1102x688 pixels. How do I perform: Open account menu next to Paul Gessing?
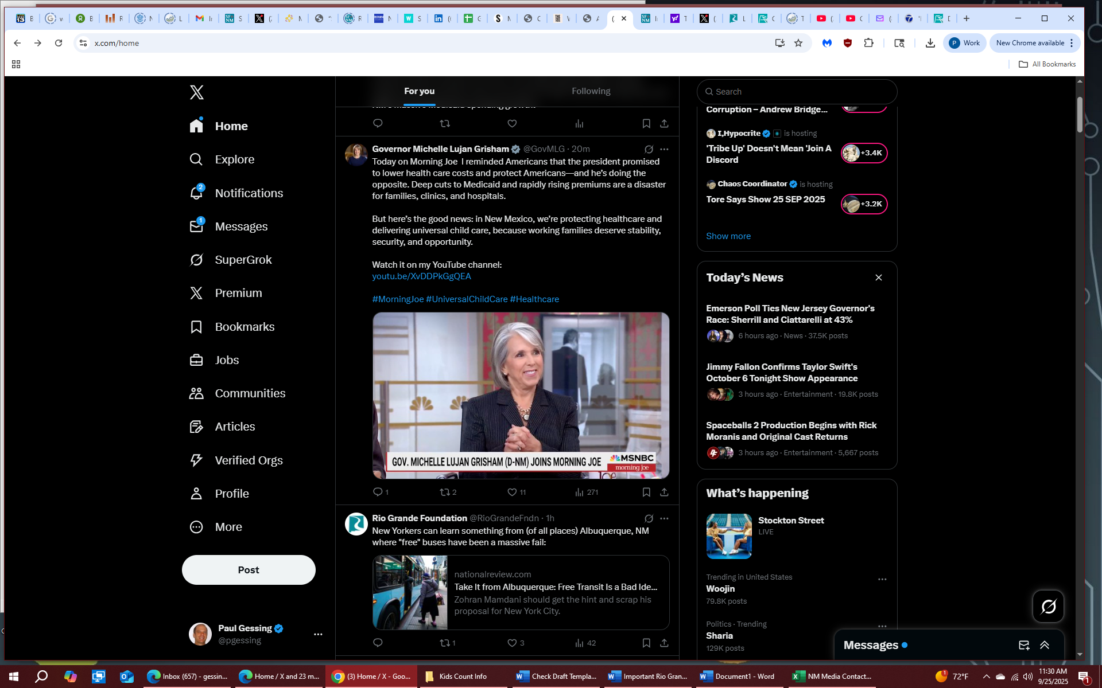point(318,634)
